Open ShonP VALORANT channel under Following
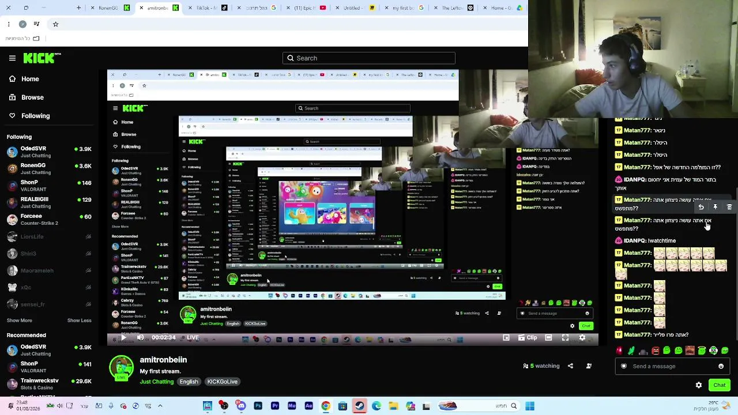 tap(49, 185)
